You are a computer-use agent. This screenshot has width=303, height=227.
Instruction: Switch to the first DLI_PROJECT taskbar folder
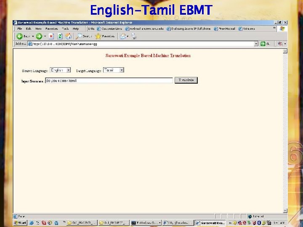81,223
